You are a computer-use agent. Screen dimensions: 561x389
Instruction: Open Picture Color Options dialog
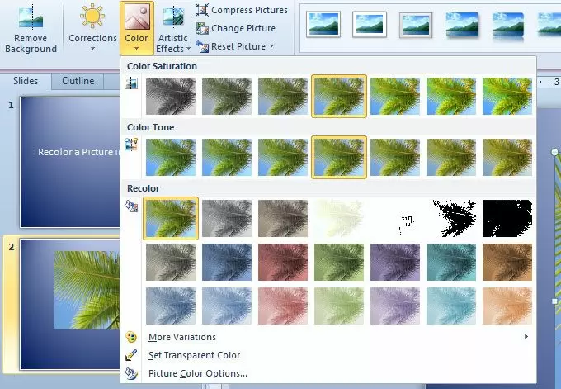(197, 373)
